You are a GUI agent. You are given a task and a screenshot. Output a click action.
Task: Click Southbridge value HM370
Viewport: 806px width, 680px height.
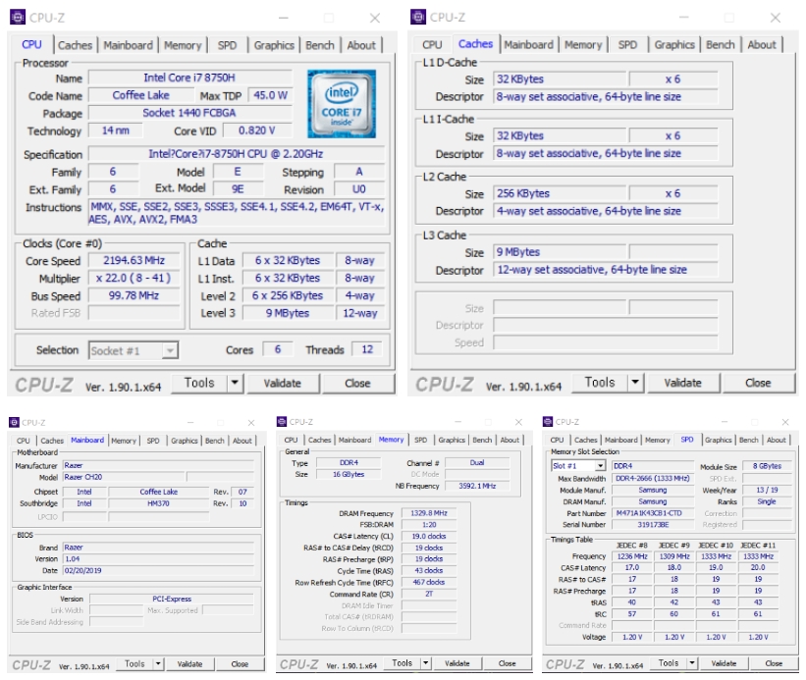(x=158, y=503)
